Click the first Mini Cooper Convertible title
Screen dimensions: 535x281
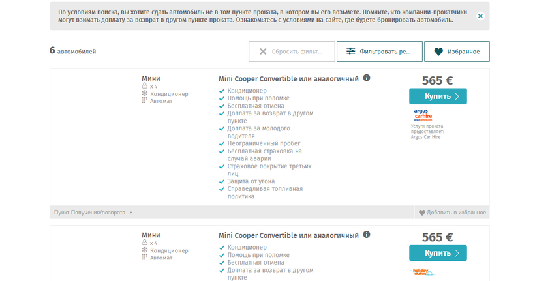tap(288, 79)
